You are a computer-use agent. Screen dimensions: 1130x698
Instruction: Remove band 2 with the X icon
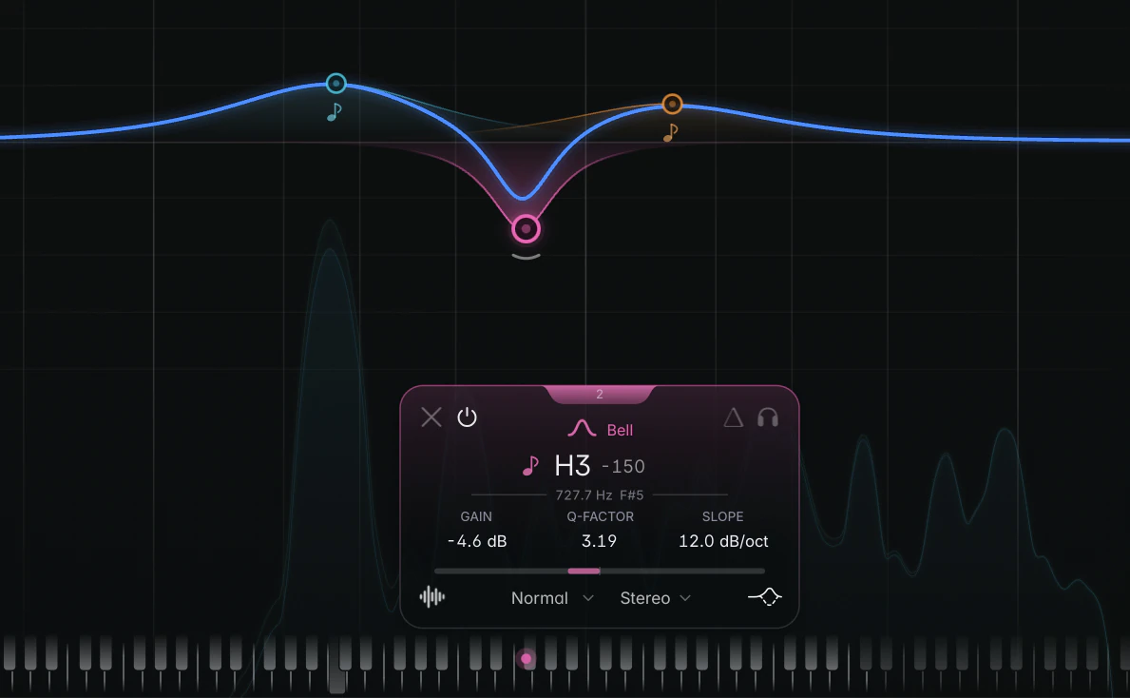(431, 417)
